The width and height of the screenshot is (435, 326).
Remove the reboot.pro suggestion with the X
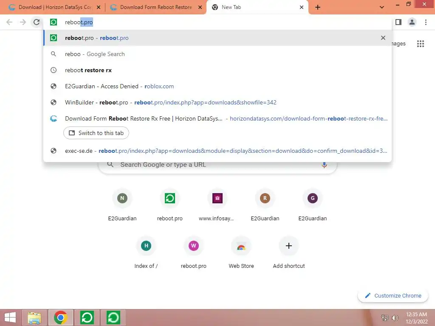coord(383,38)
